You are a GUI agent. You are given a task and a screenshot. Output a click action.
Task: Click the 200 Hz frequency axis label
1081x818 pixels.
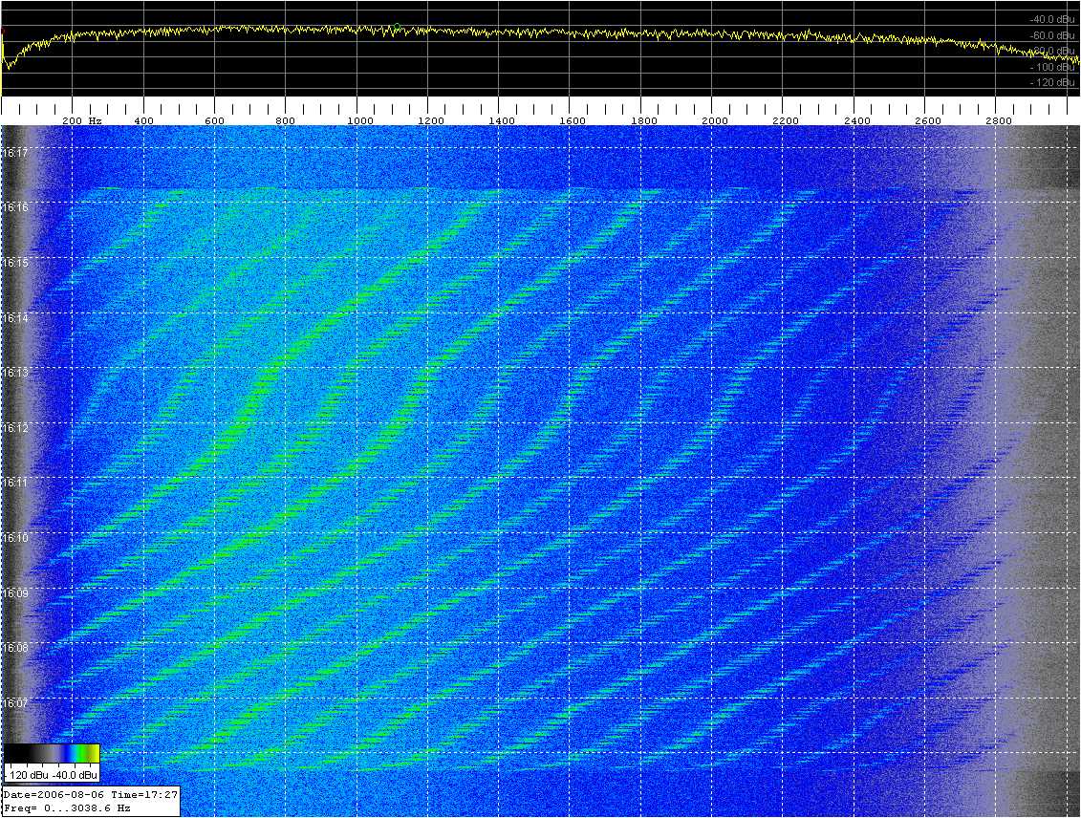coord(82,121)
